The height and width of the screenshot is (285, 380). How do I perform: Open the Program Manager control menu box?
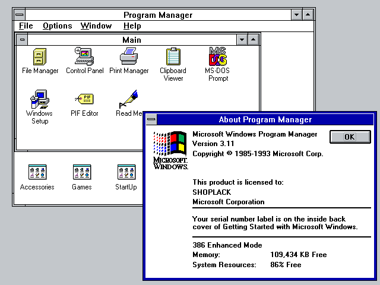point(20,15)
